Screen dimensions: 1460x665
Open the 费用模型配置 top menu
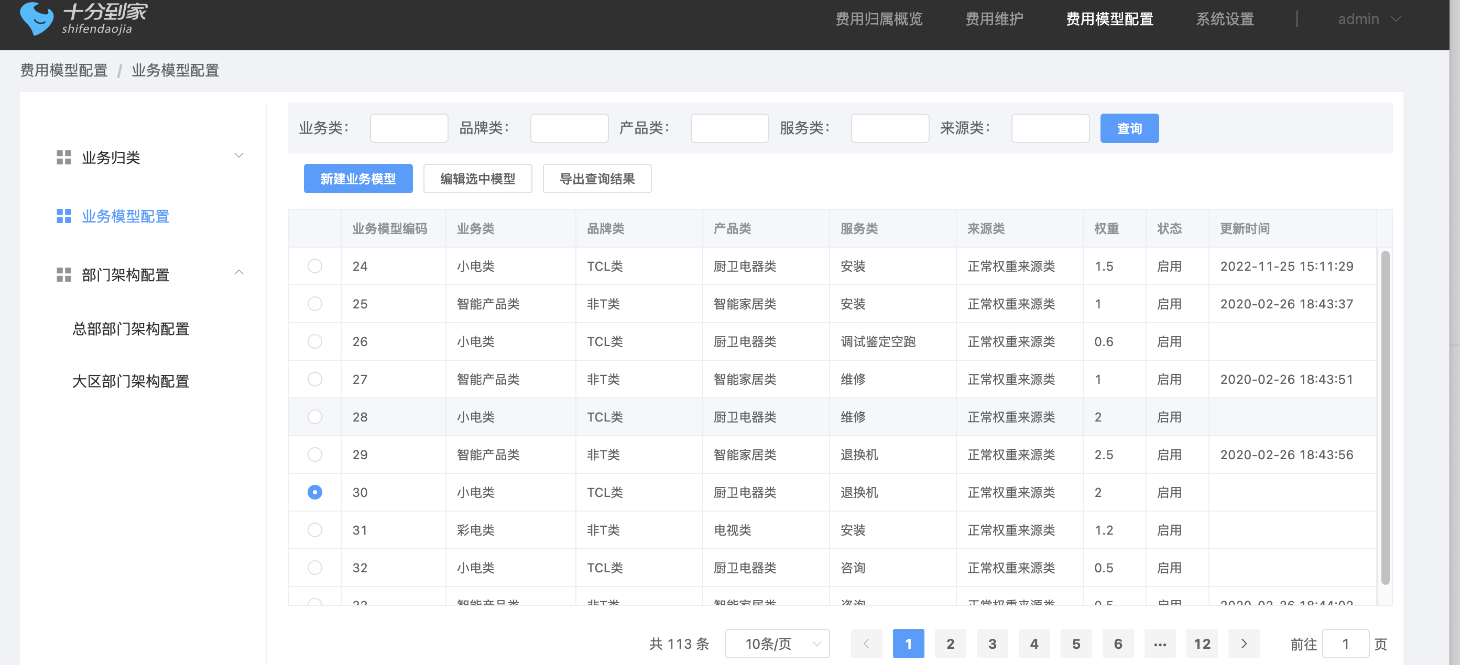click(1109, 19)
